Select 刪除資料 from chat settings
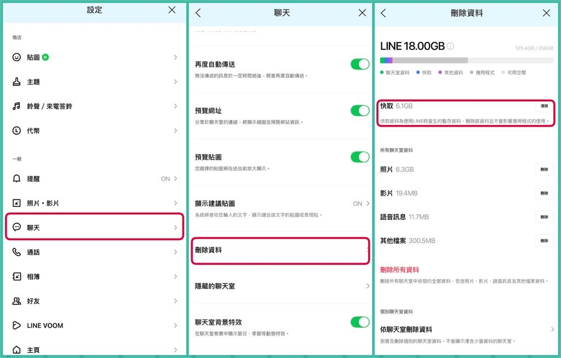561x358 pixels. coord(280,252)
